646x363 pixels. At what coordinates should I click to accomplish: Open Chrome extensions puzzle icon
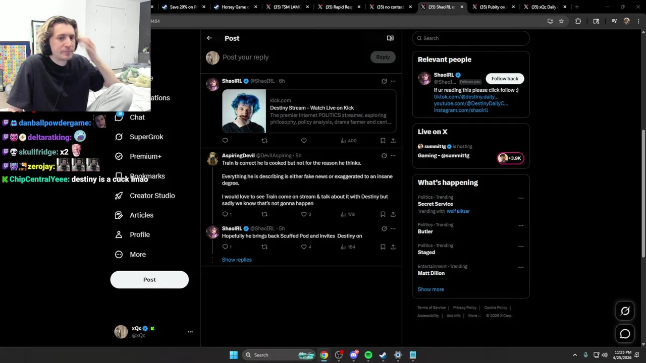click(578, 21)
